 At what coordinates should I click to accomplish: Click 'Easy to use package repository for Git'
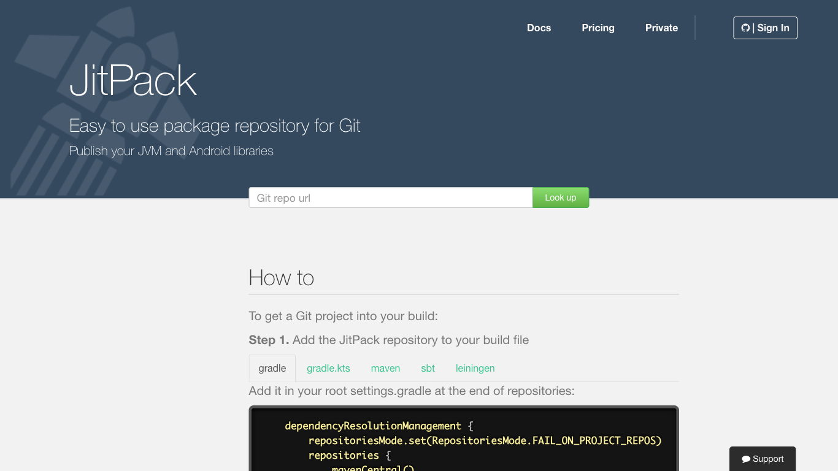215,126
